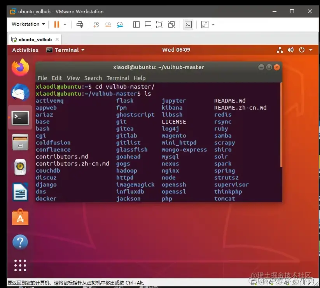Click README.zh-cn.md file name

tap(240, 108)
